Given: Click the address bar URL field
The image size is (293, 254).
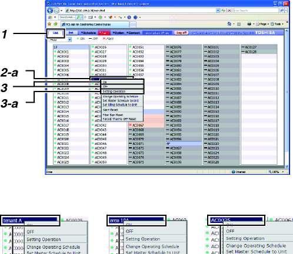Looking at the screenshot, I should pyautogui.click(x=141, y=11).
